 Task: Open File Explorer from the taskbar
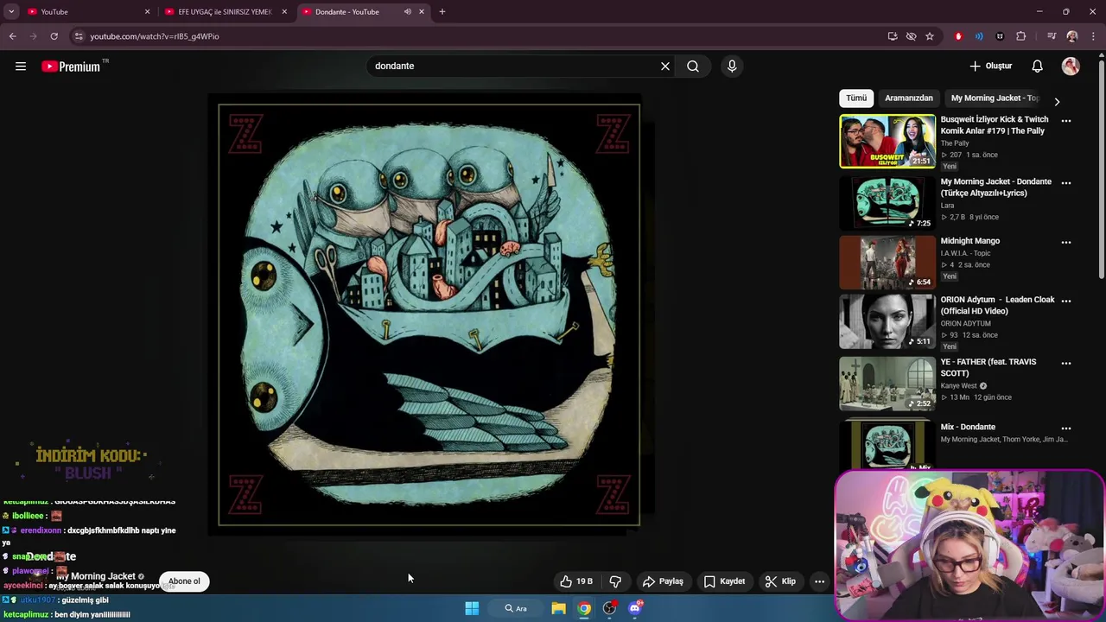click(x=559, y=608)
